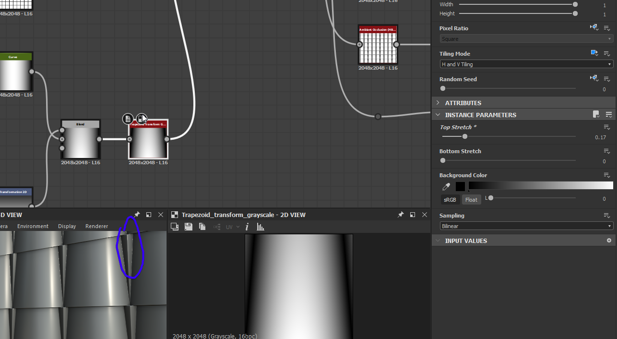Open the Renderer menu in the 3D view

coord(96,226)
